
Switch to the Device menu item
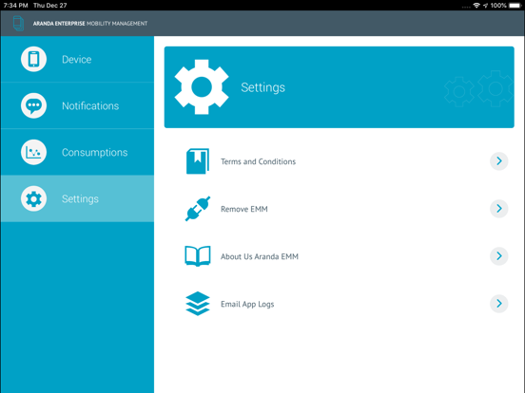pyautogui.click(x=77, y=59)
